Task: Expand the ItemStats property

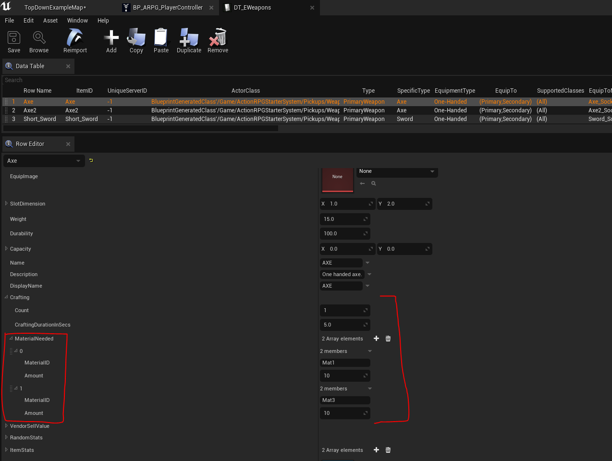Action: (6, 450)
